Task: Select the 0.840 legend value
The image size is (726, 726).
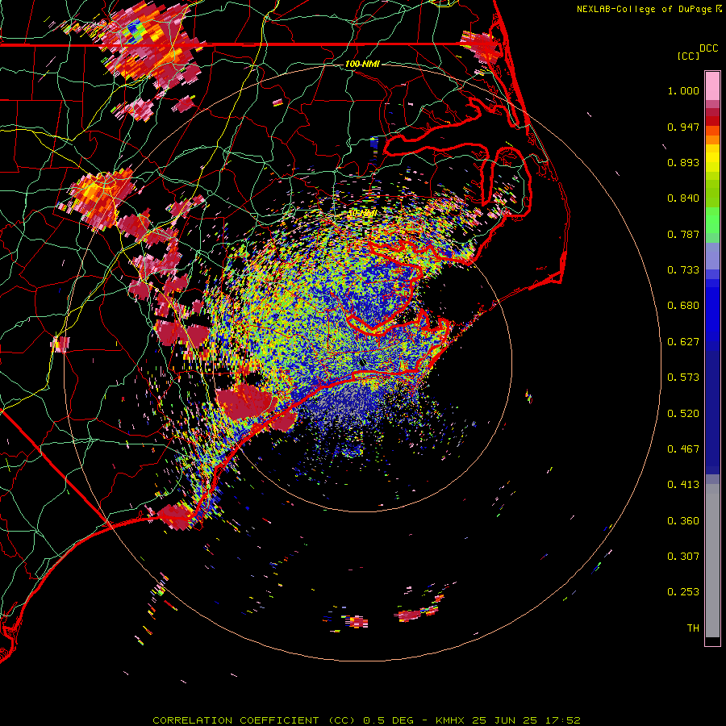Action: [683, 198]
